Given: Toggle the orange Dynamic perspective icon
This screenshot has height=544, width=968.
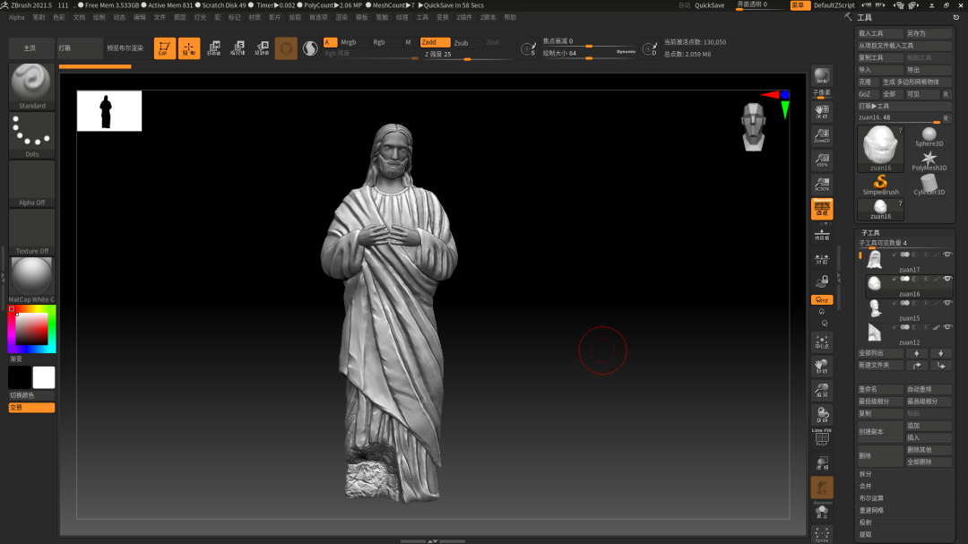Looking at the screenshot, I should pyautogui.click(x=822, y=210).
